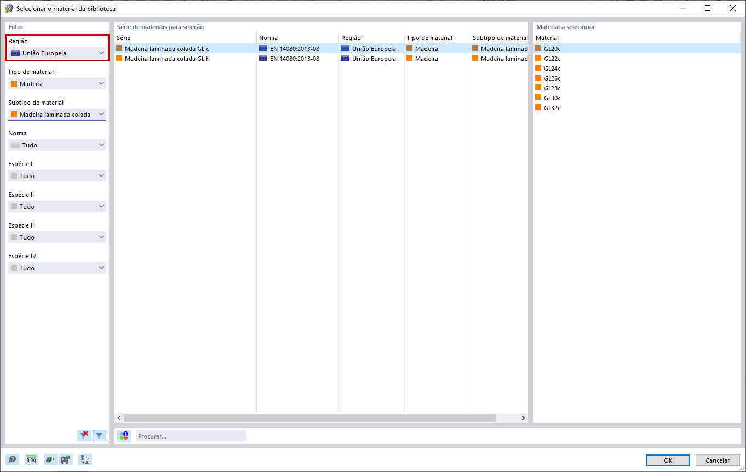Open the help dialog
Screen dimensions: 746x472
pos(12,459)
